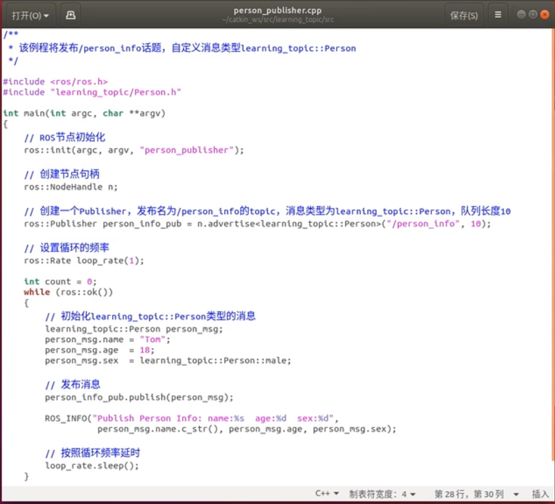Click the include "learning_topic/Person.h" line
The height and width of the screenshot is (504, 555).
tap(92, 92)
